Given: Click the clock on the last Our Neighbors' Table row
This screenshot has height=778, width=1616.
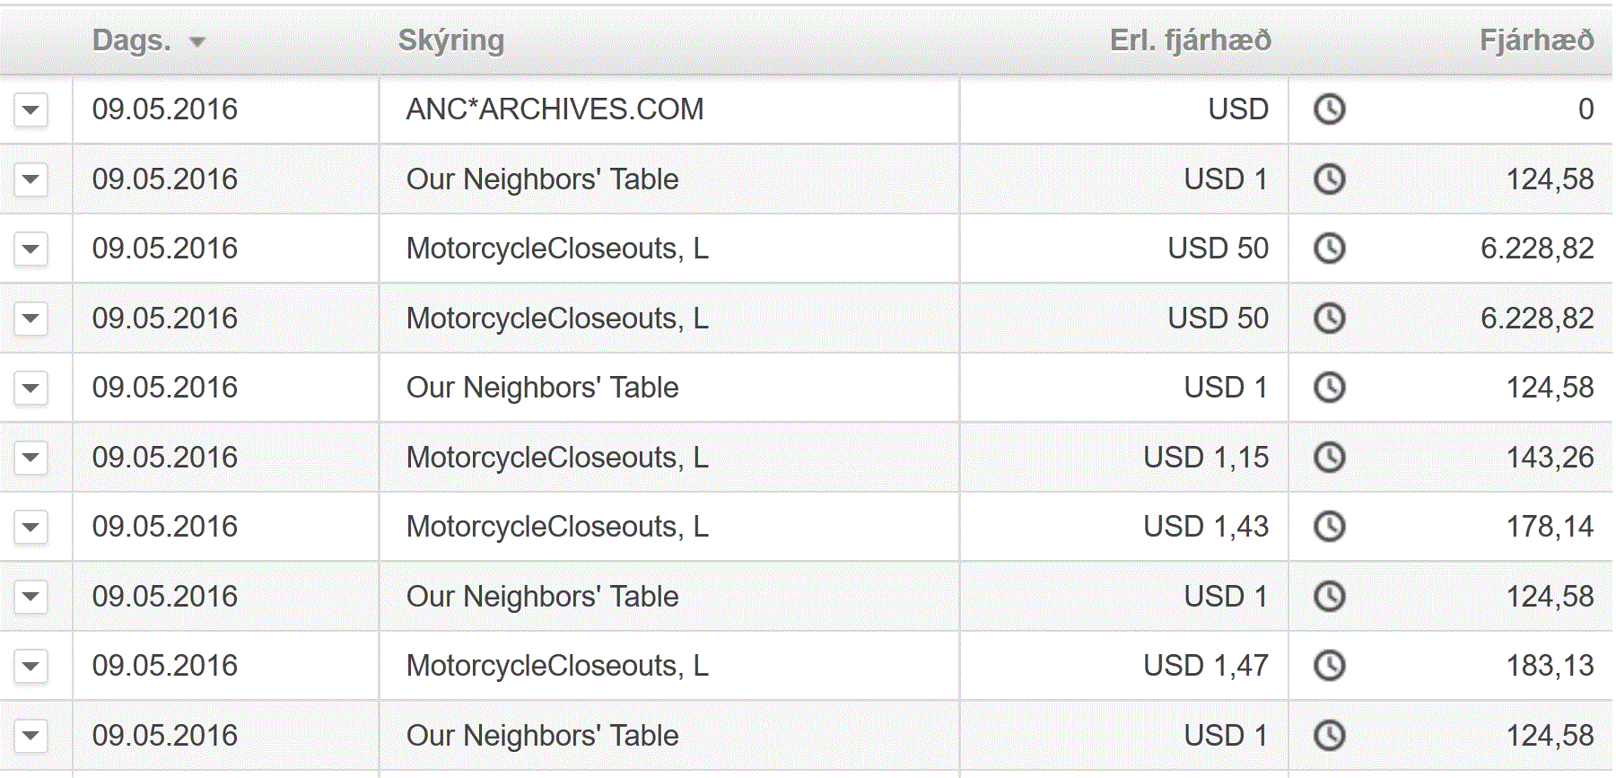Looking at the screenshot, I should (1329, 736).
